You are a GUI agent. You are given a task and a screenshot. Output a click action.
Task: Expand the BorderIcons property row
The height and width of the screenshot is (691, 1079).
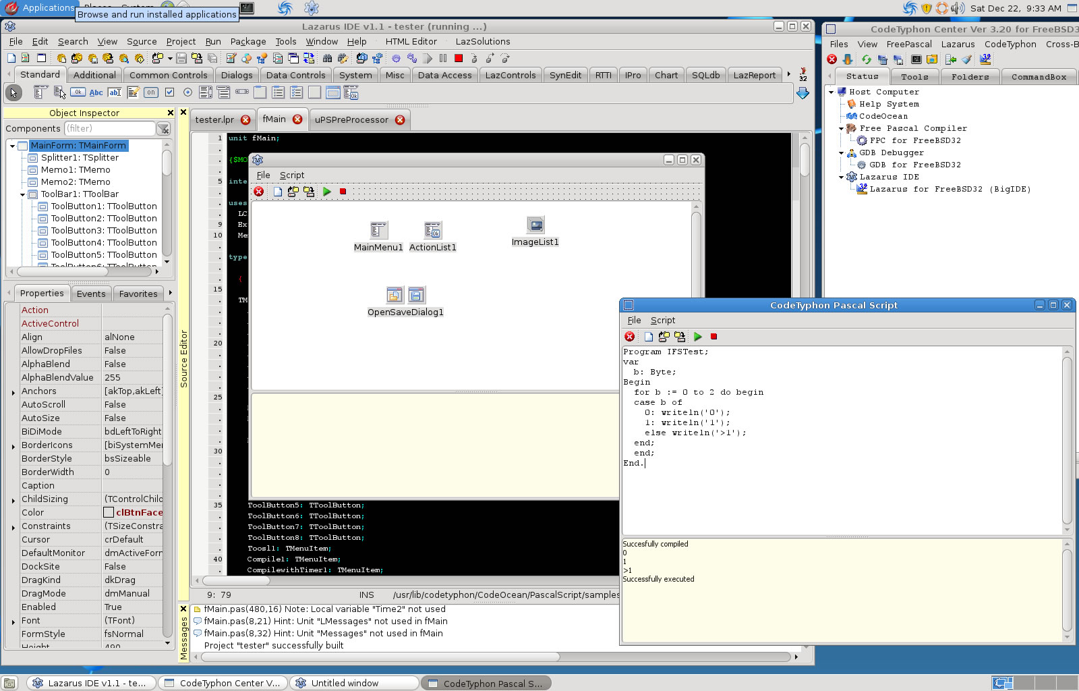pyautogui.click(x=13, y=446)
